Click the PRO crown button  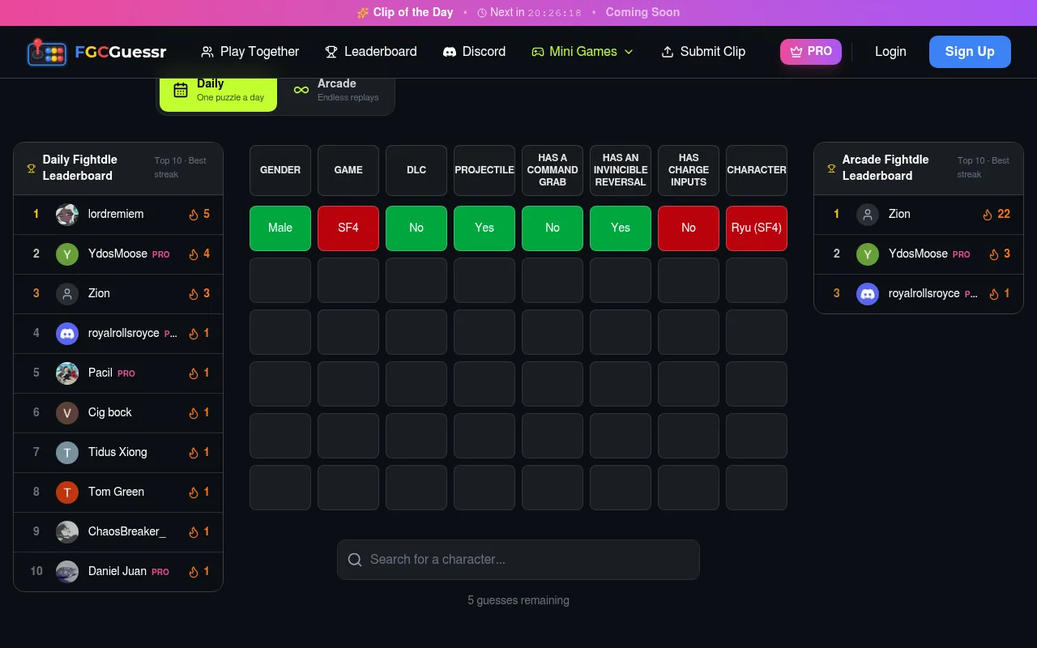[811, 51]
